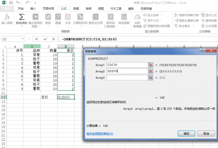Open More Functions (其他函数) icon
The height and width of the screenshot is (148, 218).
pyautogui.click(x=124, y=17)
